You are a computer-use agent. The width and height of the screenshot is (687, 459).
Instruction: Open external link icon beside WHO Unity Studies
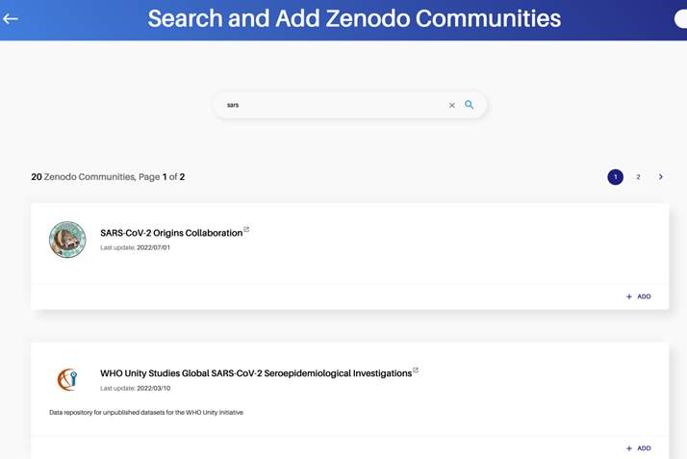click(x=416, y=370)
